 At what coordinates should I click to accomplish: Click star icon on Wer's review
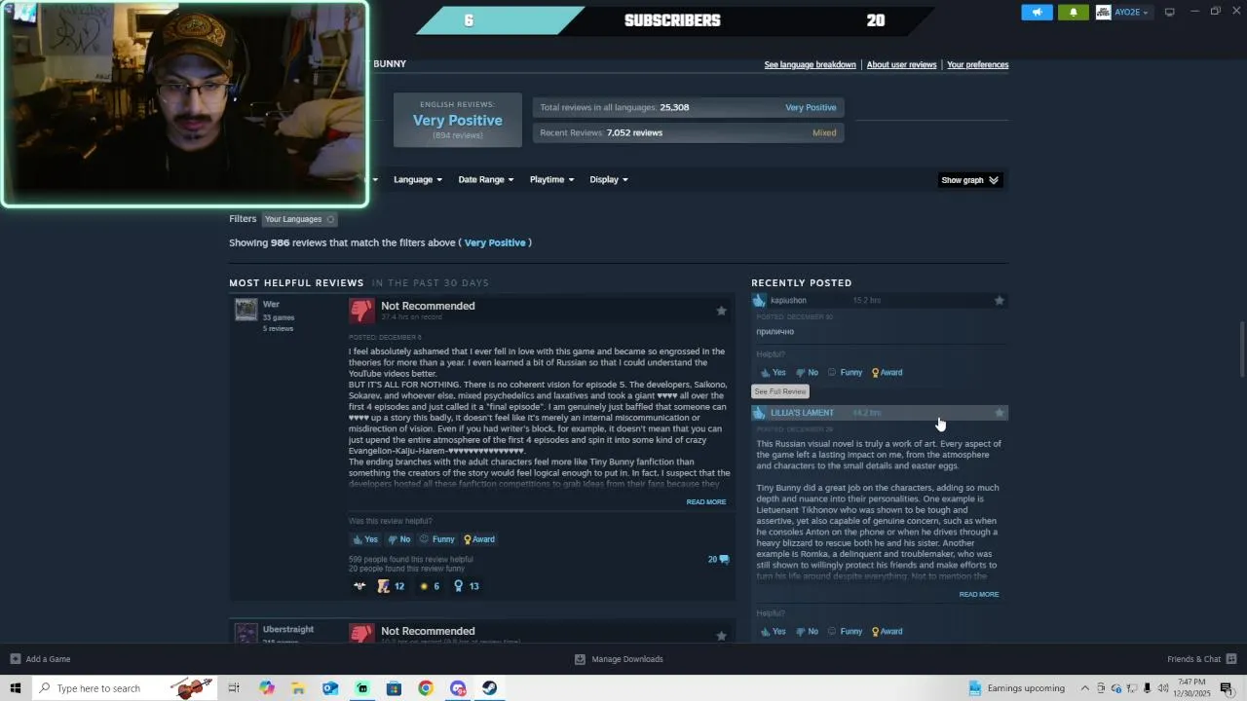tap(721, 311)
